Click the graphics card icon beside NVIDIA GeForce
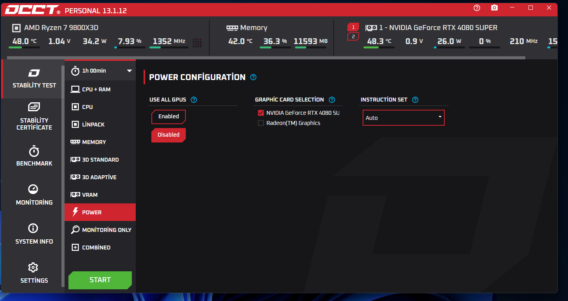568x301 pixels. pos(371,28)
